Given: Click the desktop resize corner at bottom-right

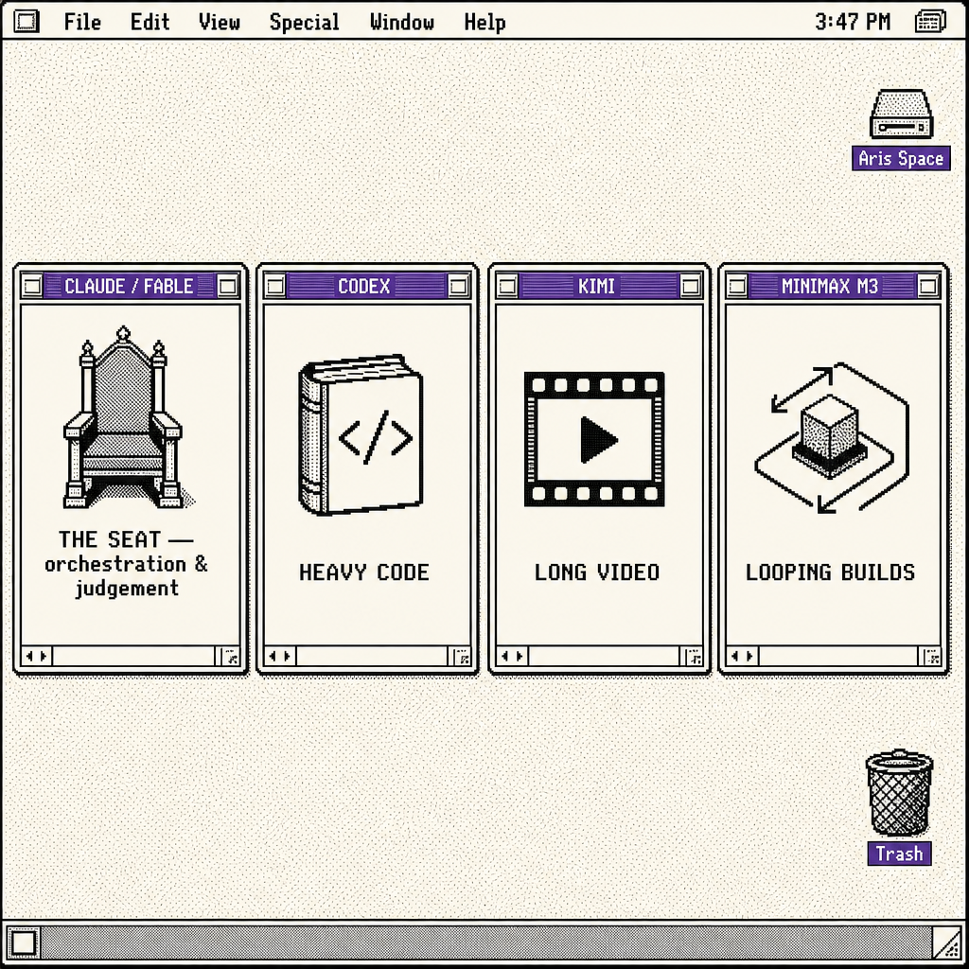Looking at the screenshot, I should 946,943.
